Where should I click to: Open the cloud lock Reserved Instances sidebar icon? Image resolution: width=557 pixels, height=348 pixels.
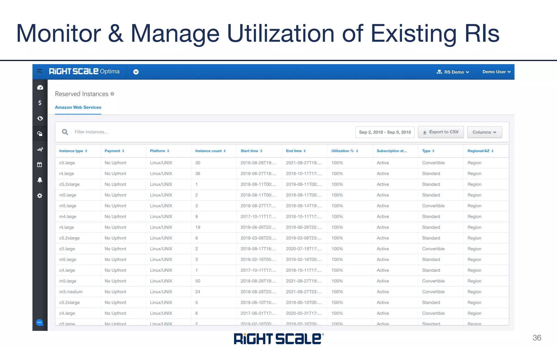click(40, 133)
